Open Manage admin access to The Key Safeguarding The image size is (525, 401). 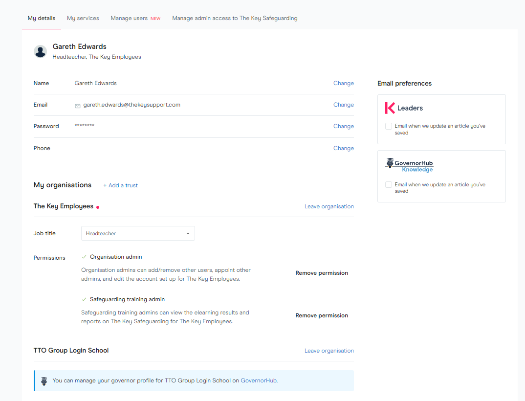click(235, 18)
